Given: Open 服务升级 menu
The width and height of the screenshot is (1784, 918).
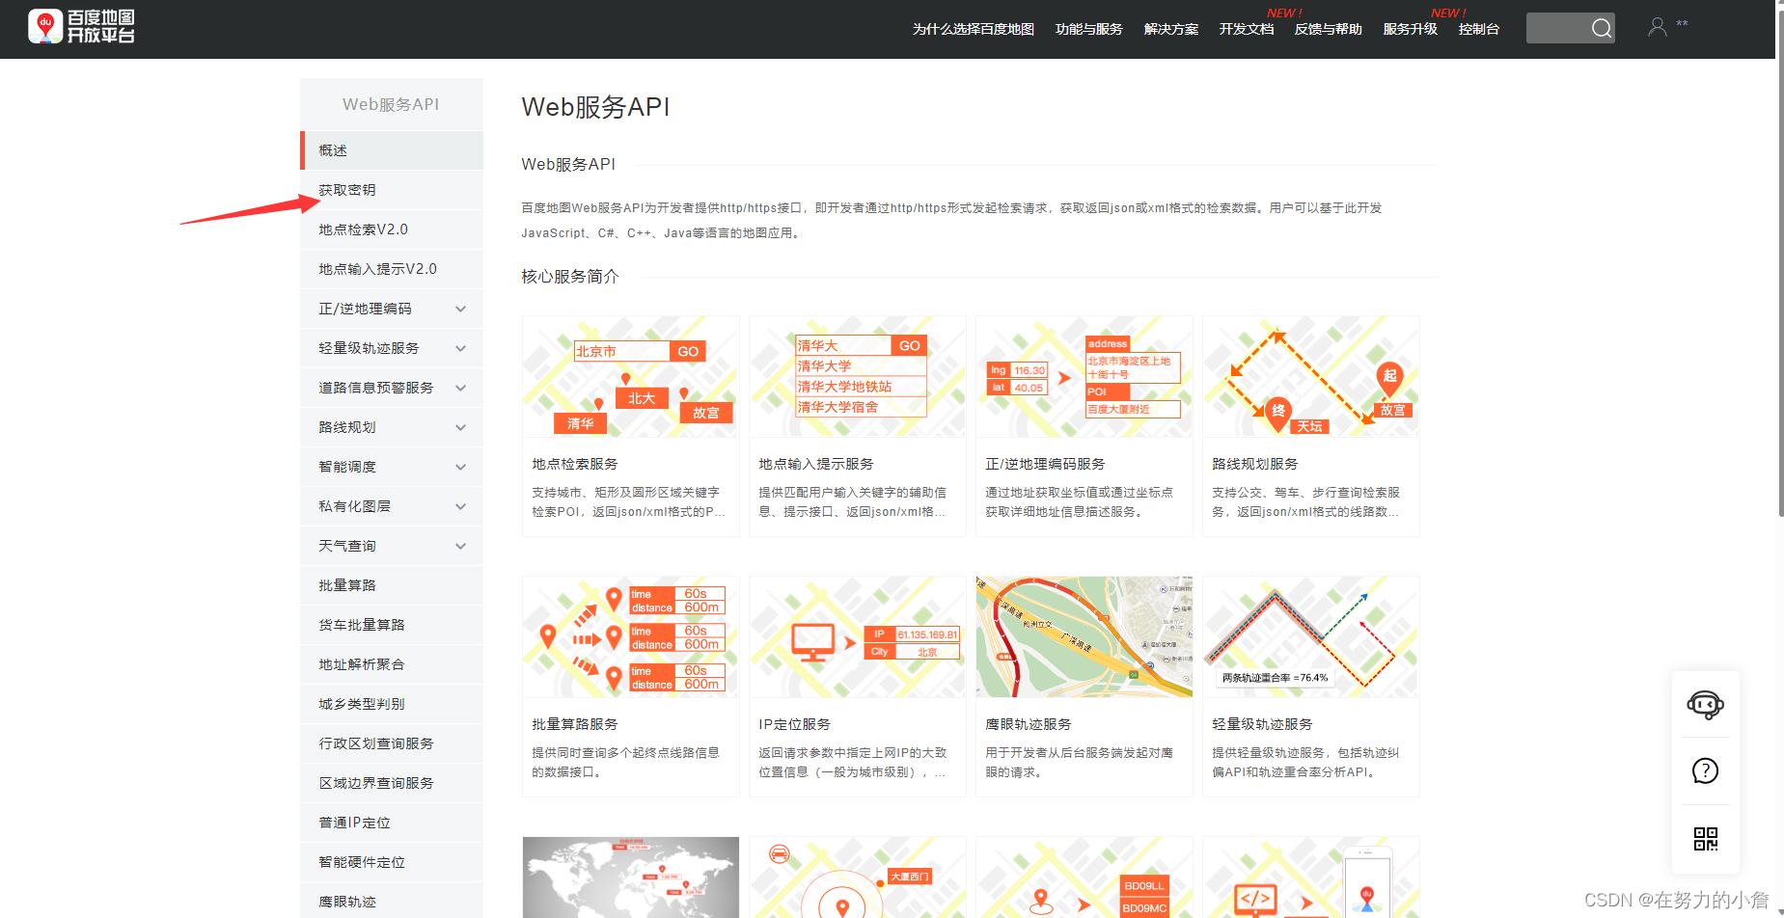Looking at the screenshot, I should coord(1411,29).
